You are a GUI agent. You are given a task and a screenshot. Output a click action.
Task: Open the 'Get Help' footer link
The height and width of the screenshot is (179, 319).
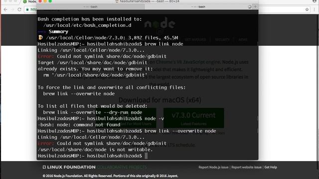click(271, 167)
